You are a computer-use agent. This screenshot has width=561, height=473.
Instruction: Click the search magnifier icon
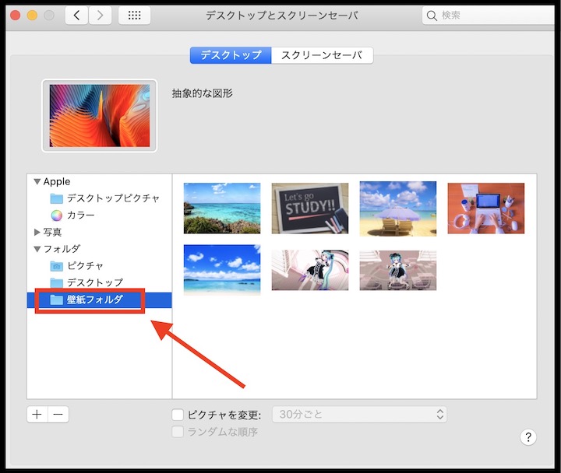point(432,16)
